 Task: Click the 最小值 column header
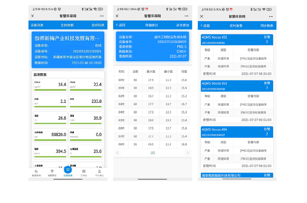(x=168, y=72)
